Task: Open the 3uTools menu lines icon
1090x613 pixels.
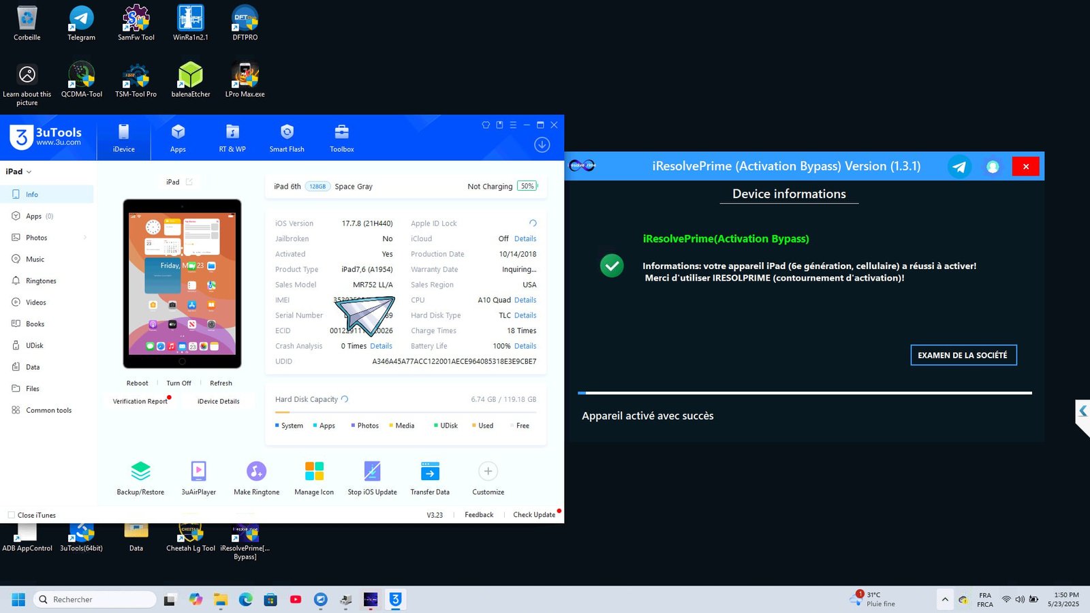Action: 513,125
